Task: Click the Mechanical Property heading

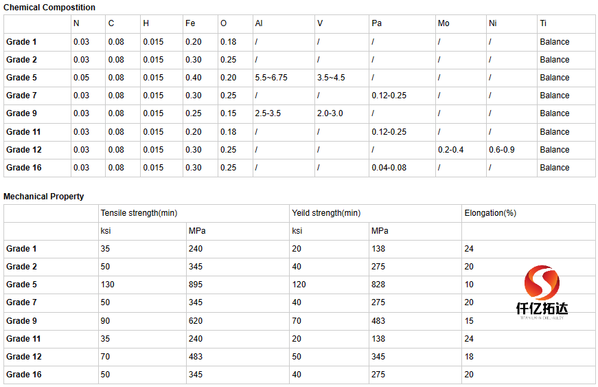Action: point(43,196)
